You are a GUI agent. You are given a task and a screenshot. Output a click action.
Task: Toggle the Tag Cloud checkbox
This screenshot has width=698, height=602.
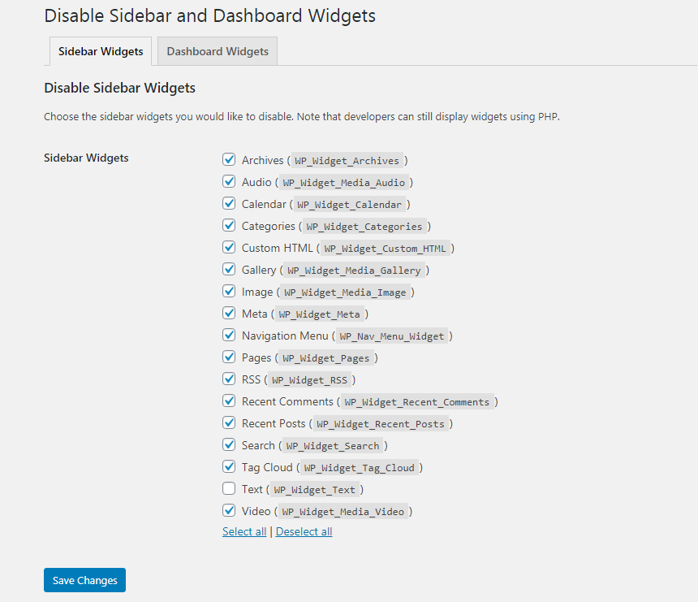point(229,467)
